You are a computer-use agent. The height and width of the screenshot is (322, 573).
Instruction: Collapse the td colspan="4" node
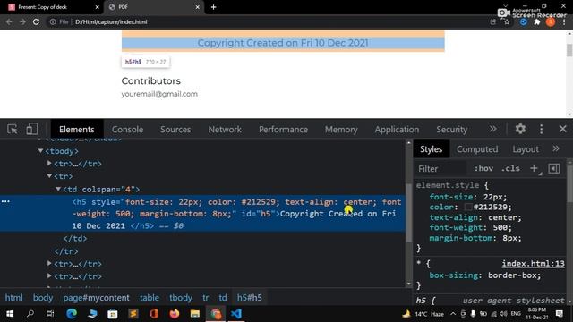coord(58,189)
